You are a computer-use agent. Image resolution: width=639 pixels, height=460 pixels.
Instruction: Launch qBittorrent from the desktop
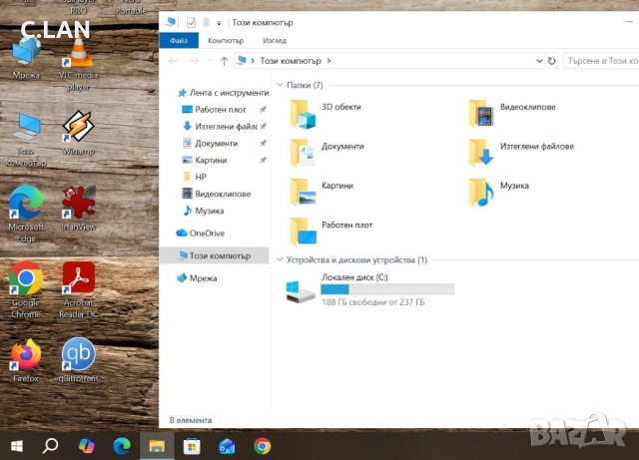tap(78, 360)
